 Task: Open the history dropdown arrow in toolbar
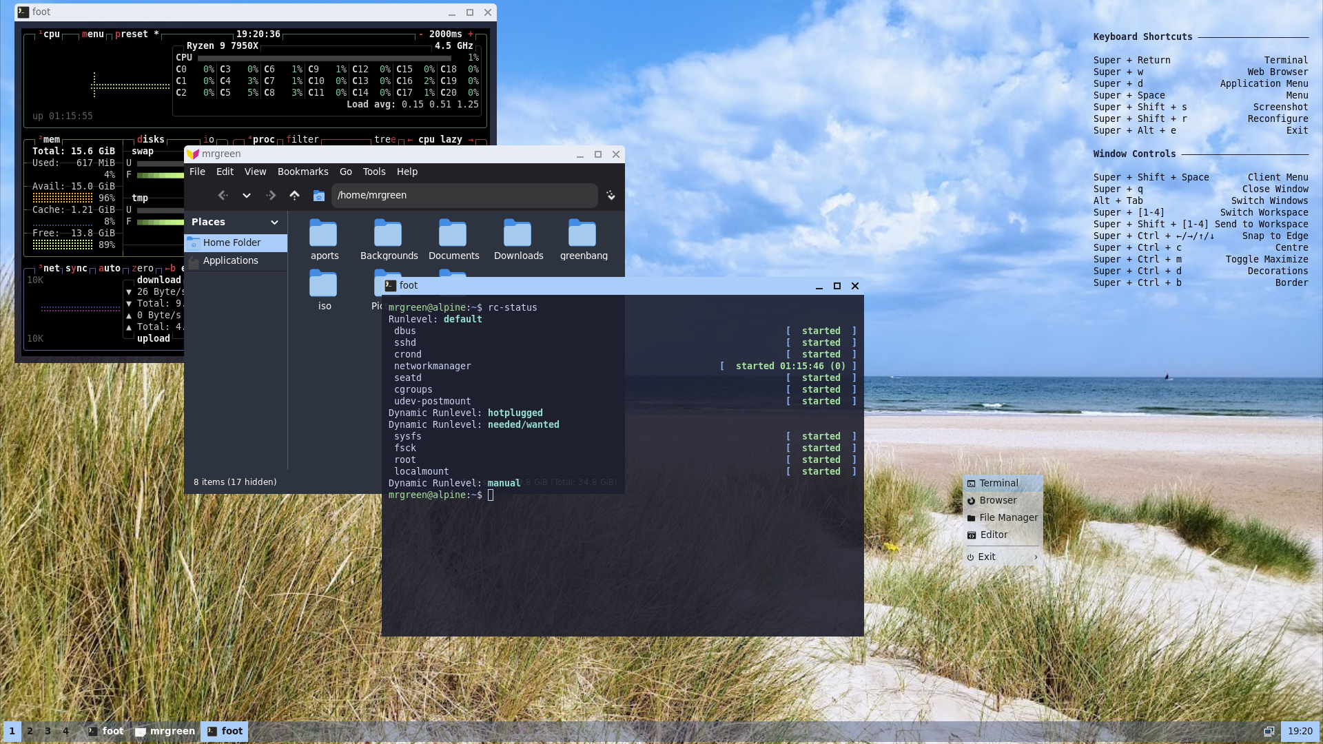coord(246,196)
